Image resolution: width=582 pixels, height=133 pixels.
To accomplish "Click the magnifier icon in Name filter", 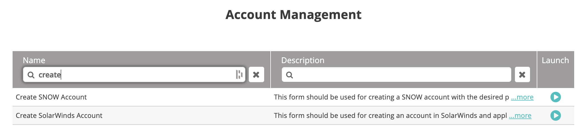I will 31,75.
